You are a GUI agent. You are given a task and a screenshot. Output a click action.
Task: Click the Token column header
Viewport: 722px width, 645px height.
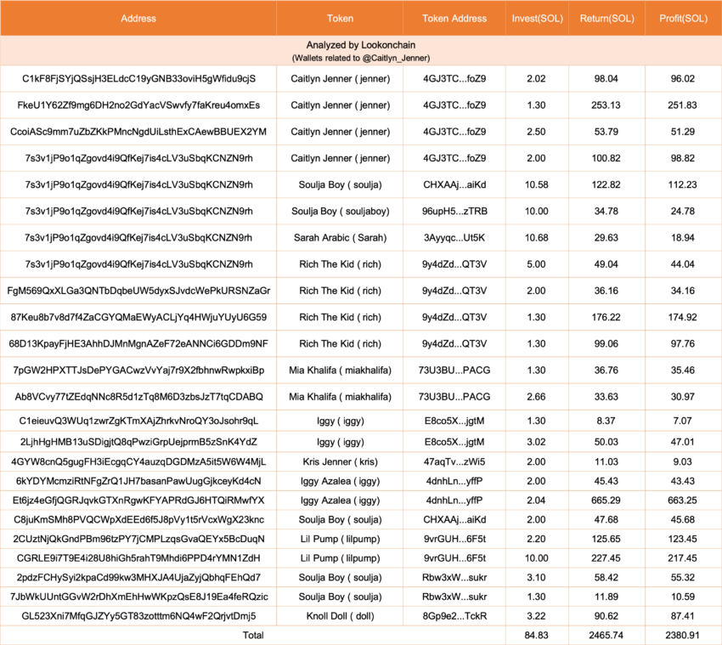click(x=340, y=19)
